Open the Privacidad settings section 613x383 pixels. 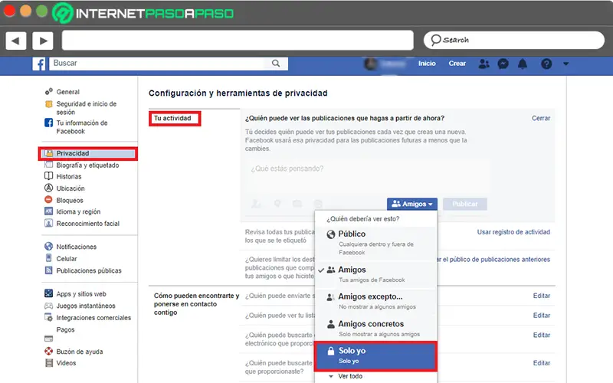tap(88, 153)
